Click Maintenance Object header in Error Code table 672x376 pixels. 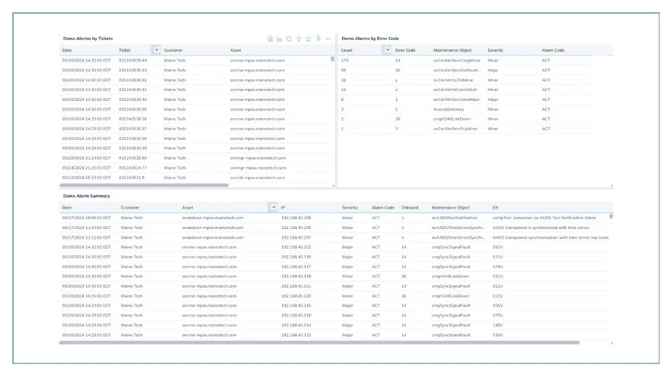(452, 50)
